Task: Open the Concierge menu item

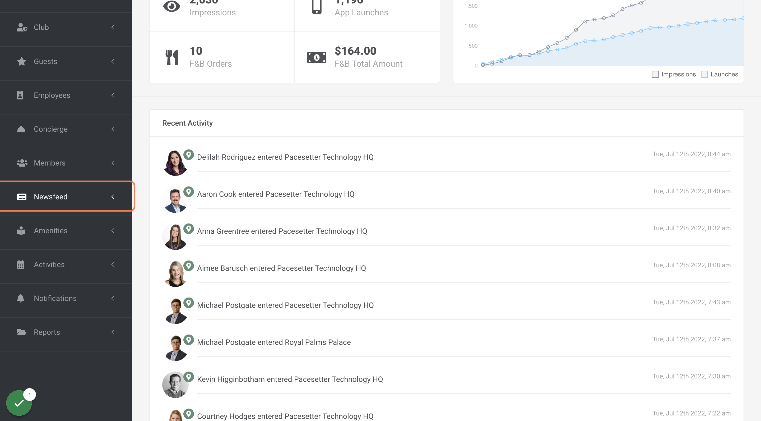Action: pyautogui.click(x=66, y=129)
